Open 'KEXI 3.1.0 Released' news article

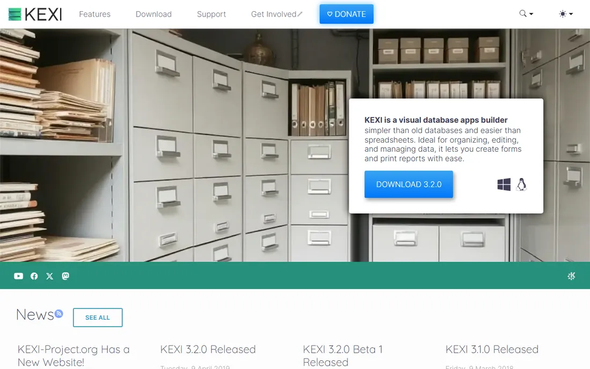pos(492,350)
